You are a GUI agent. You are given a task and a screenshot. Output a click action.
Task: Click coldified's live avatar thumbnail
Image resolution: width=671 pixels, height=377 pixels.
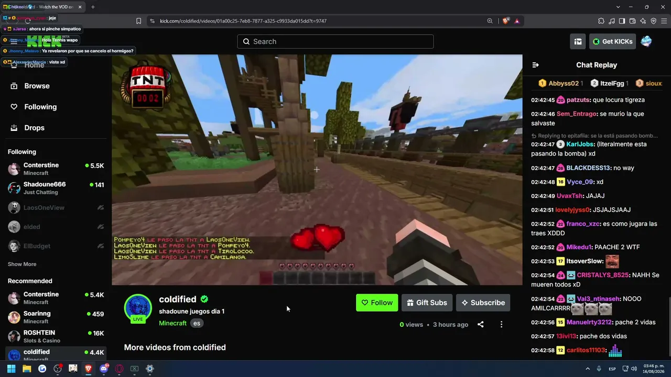click(138, 308)
